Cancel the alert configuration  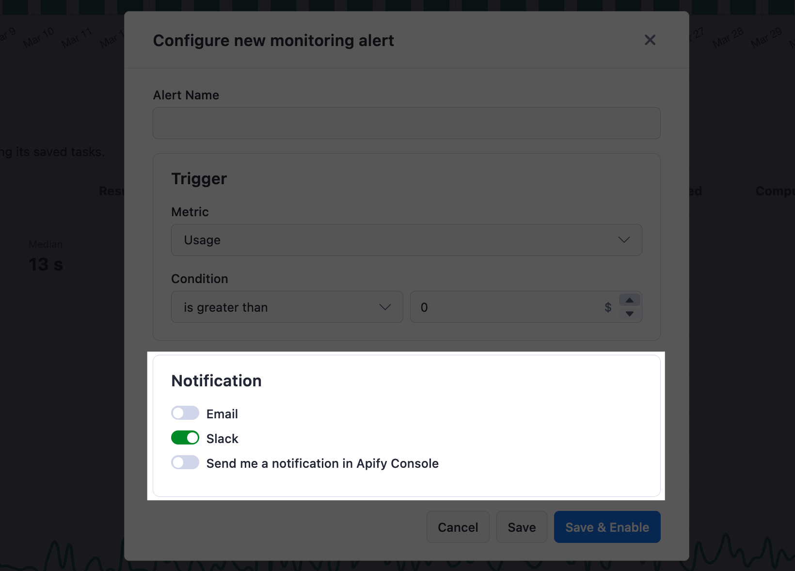[458, 527]
